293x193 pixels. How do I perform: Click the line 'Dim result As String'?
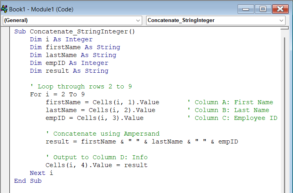tap(69, 71)
